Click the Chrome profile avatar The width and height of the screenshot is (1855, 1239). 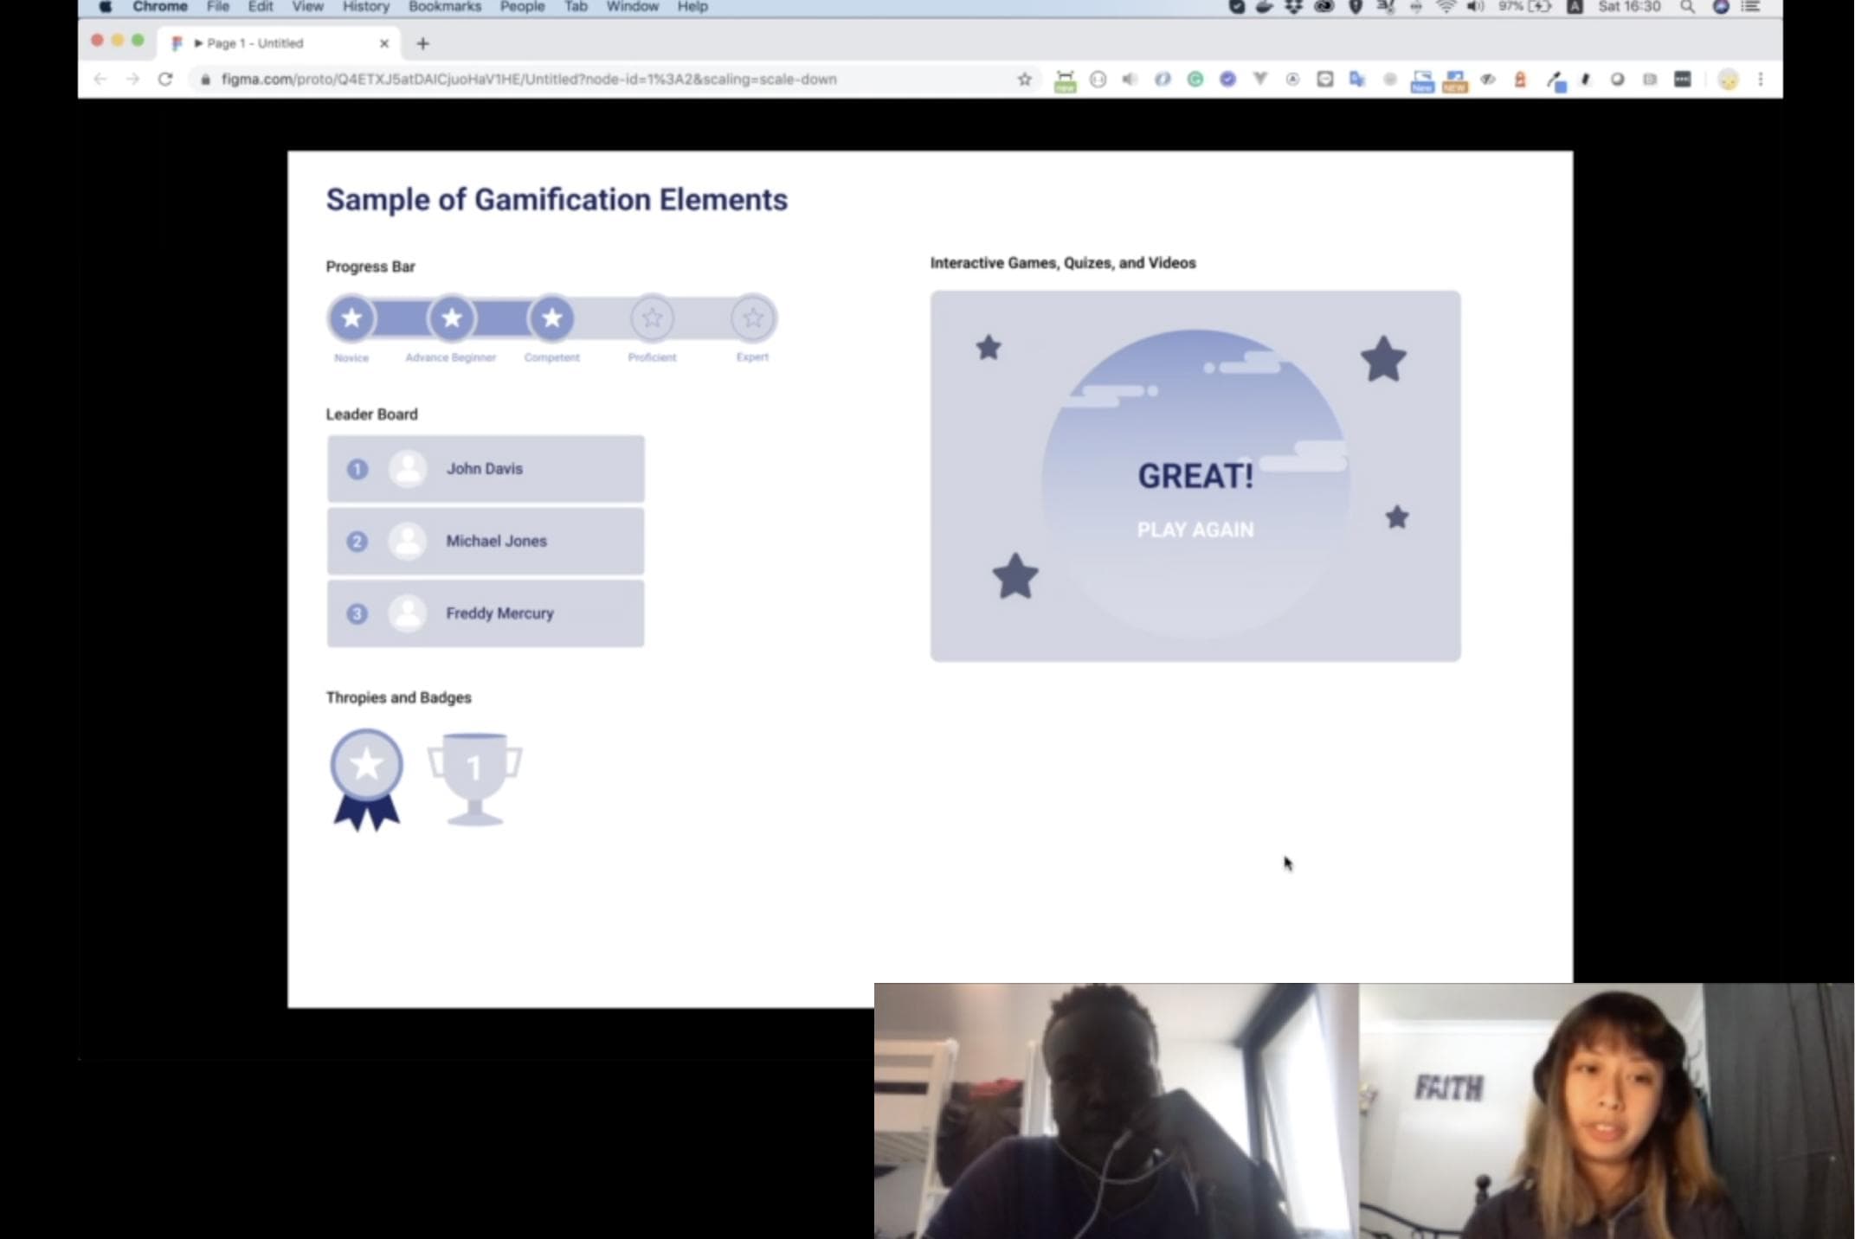pos(1728,80)
